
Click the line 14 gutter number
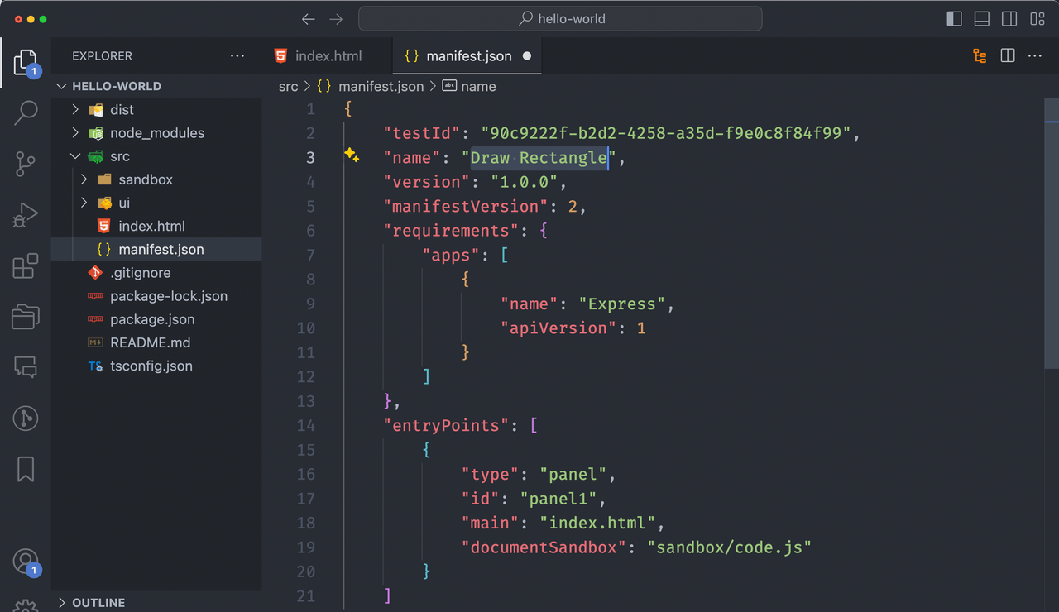click(x=305, y=425)
